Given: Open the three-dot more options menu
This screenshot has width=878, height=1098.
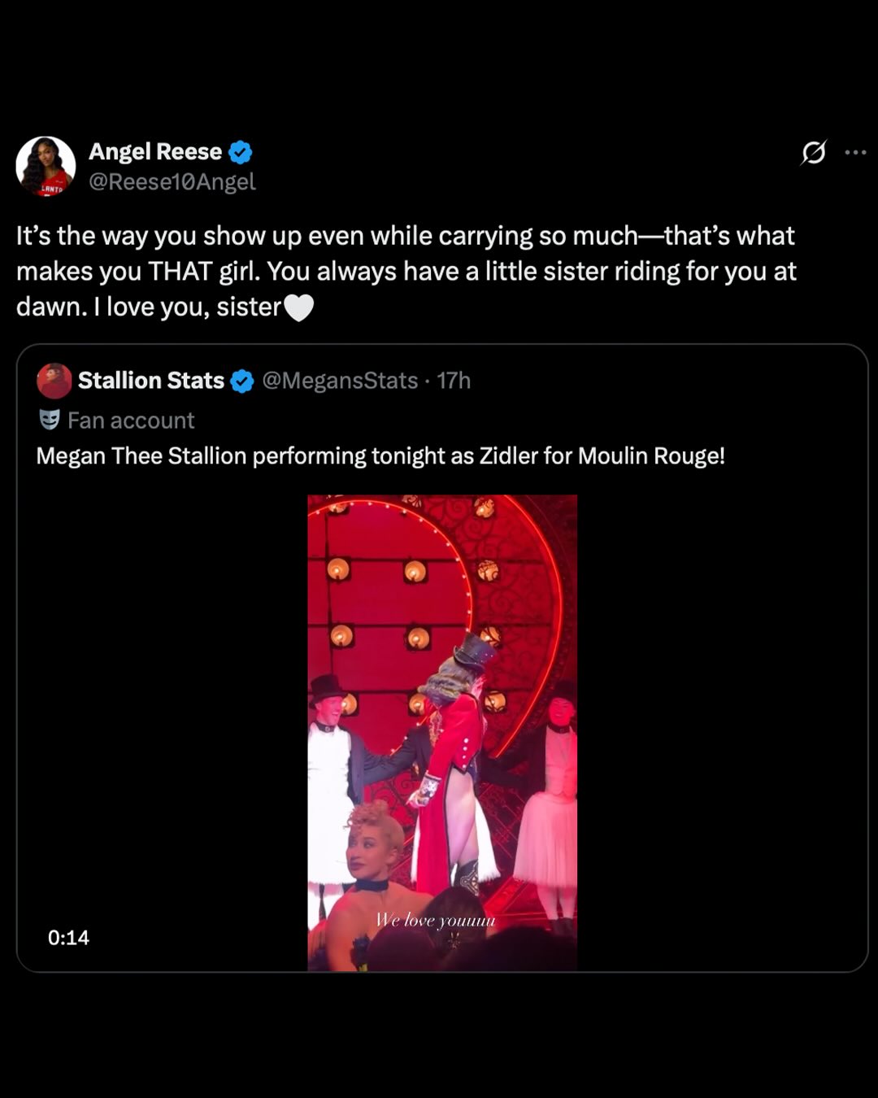Looking at the screenshot, I should [x=855, y=152].
